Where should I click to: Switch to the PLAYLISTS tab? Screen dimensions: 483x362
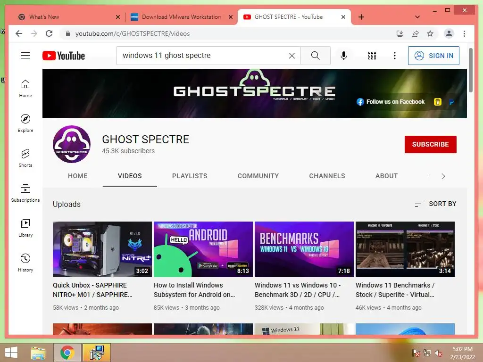point(190,176)
